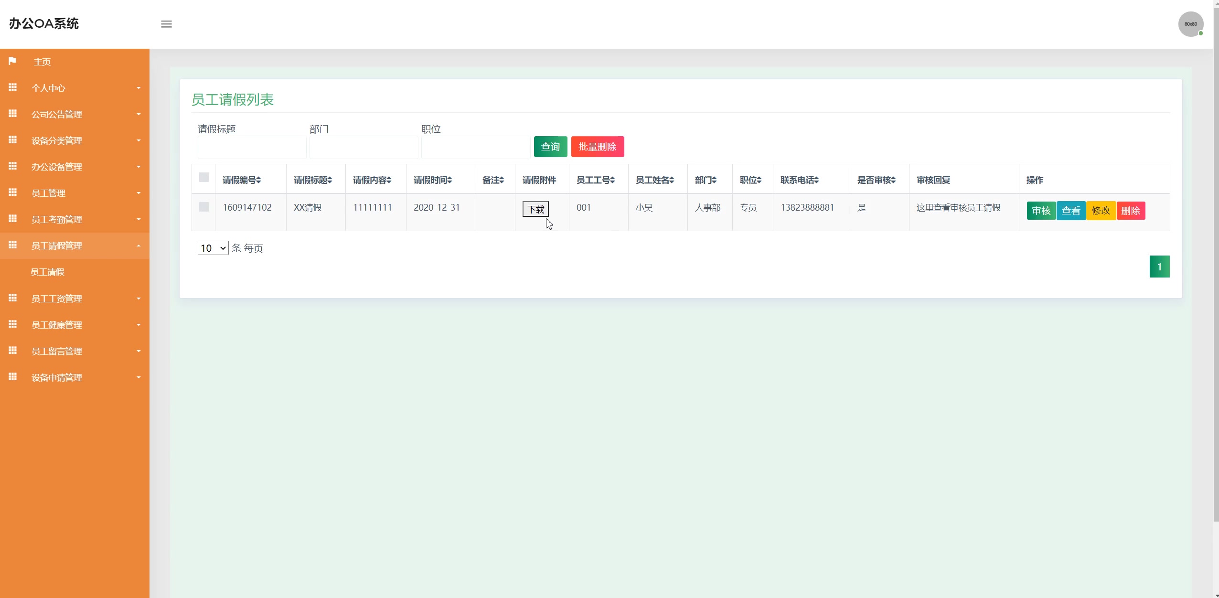This screenshot has height=598, width=1219.
Task: Open 员工请假 submenu item
Action: pyautogui.click(x=47, y=272)
